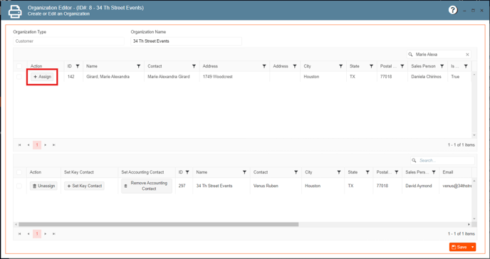Click scroll right arrow of lower grid
Image resolution: width=490 pixels, height=259 pixels.
tap(469, 224)
